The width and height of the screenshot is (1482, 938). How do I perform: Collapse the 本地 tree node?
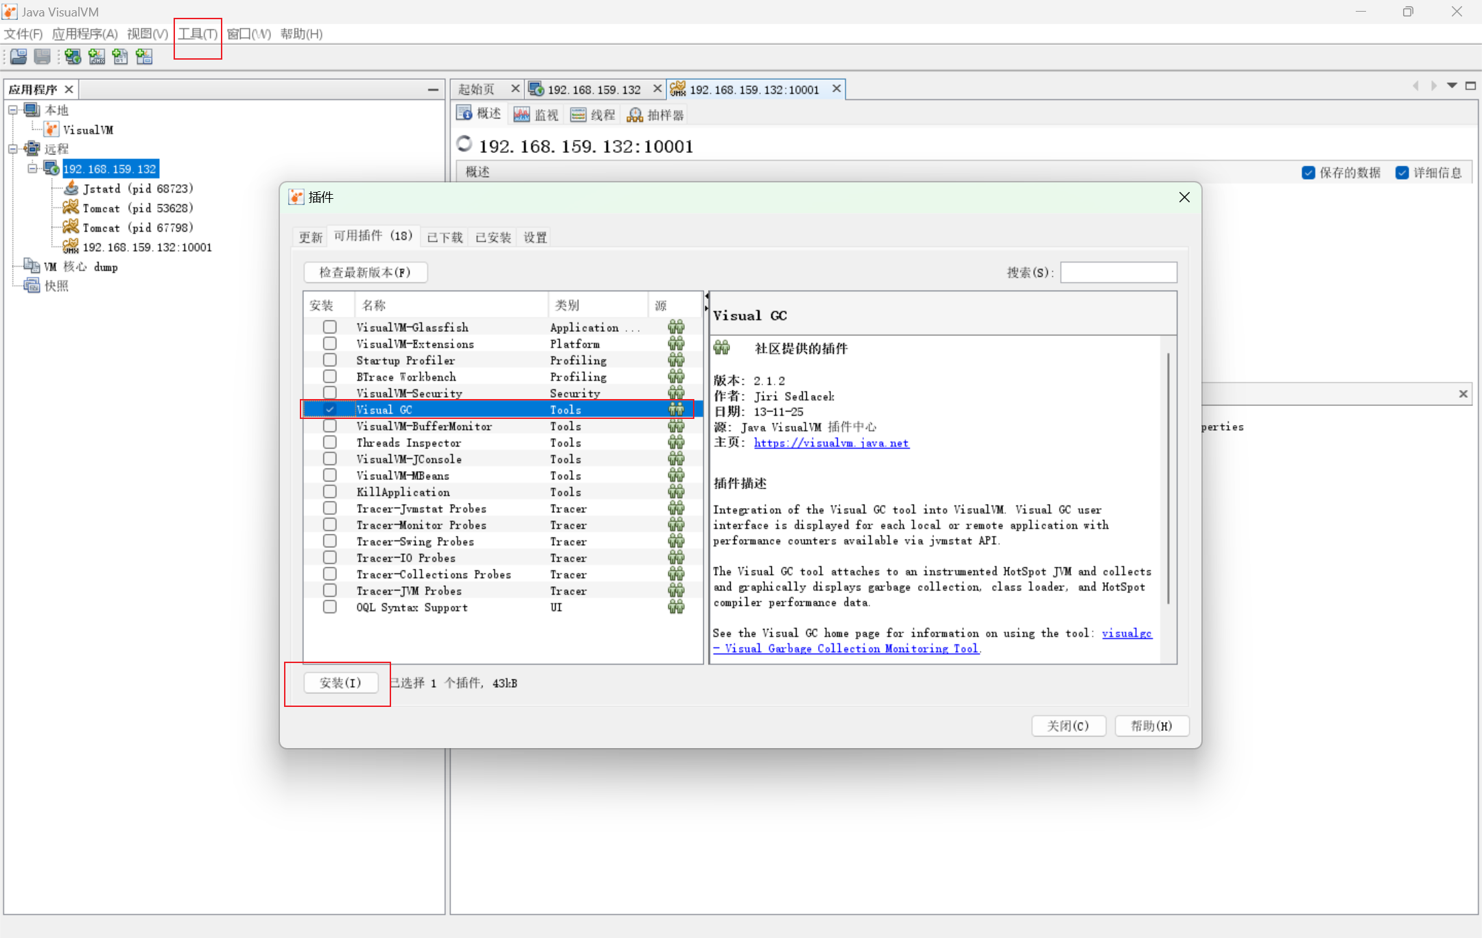point(13,110)
